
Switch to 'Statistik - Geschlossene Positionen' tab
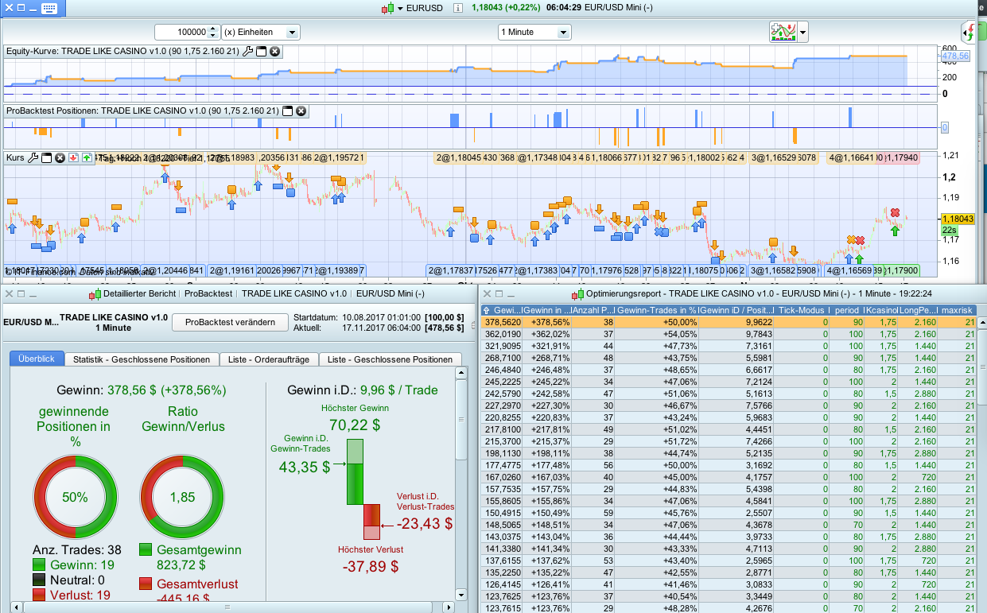coord(141,359)
